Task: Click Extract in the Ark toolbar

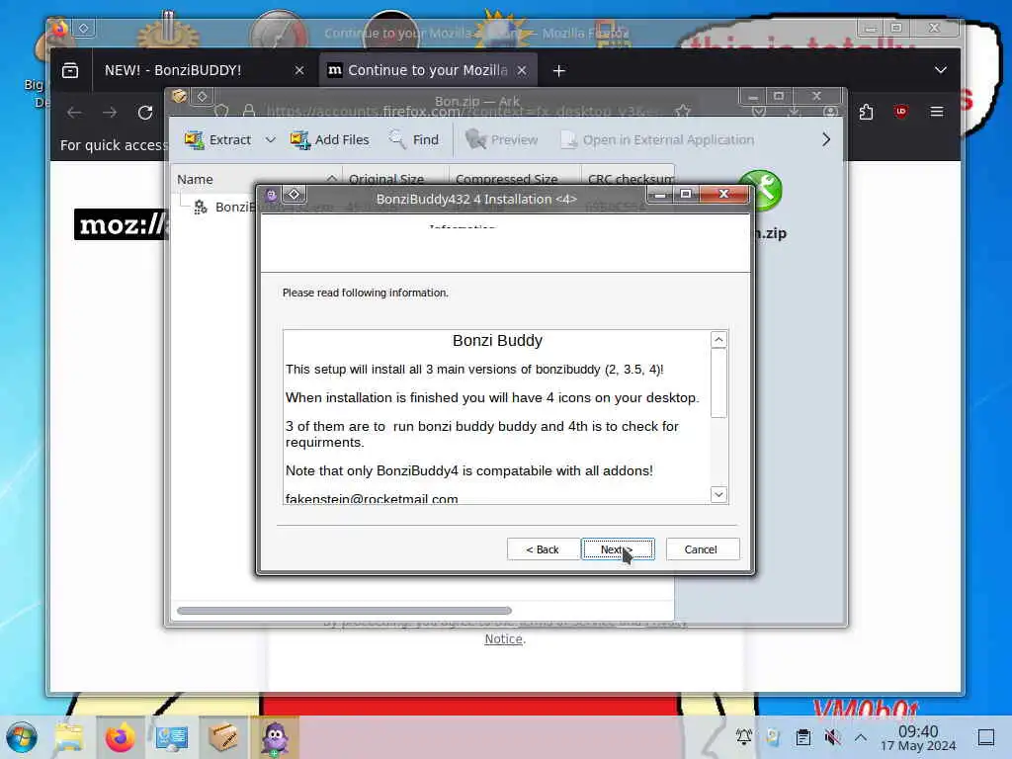Action: click(x=217, y=139)
